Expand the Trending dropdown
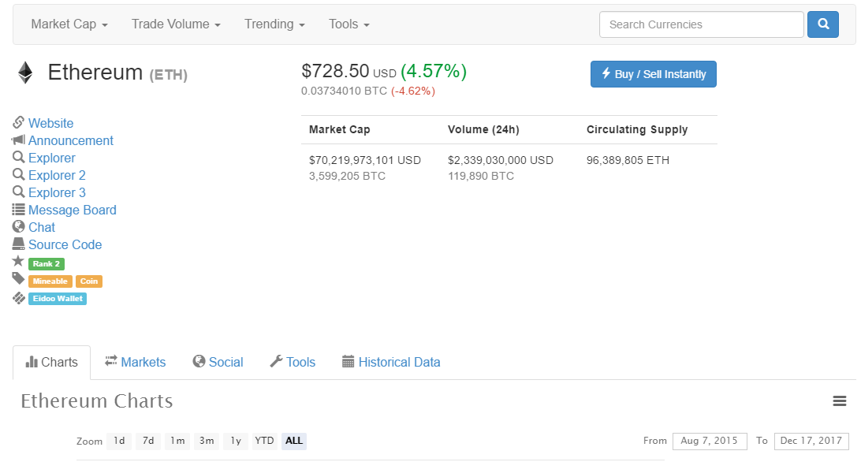 click(x=274, y=24)
